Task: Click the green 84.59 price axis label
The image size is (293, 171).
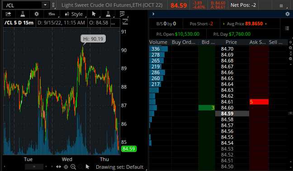Action: coord(129,149)
